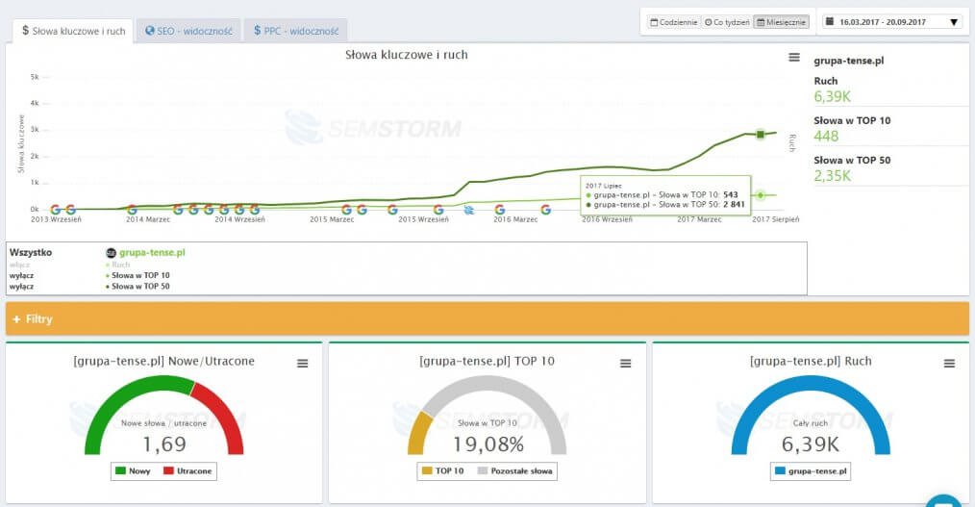This screenshot has width=975, height=507.
Task: Click 2017 Lipiec header in the tooltip
Action: coord(603,186)
